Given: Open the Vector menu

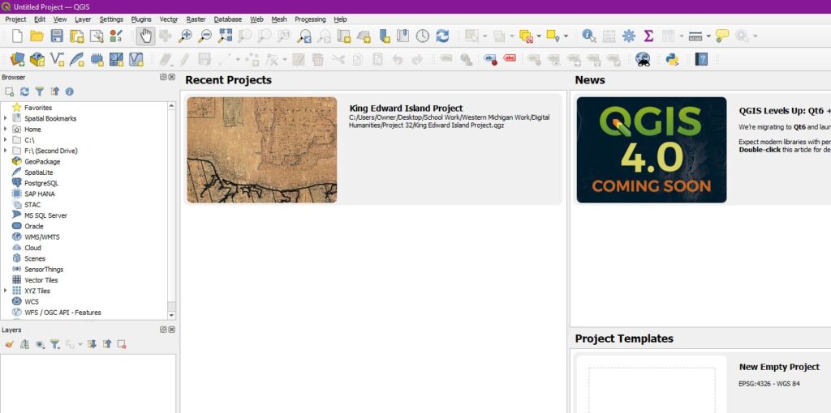Looking at the screenshot, I should point(169,19).
